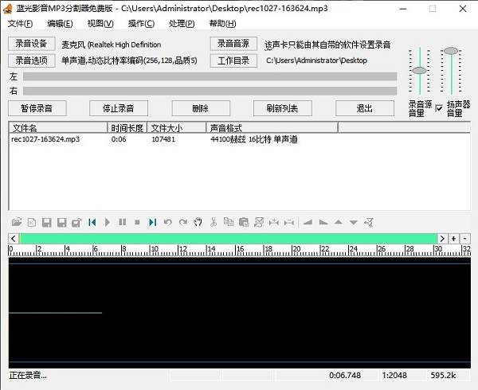Click the timeline zoom-in plus button

coord(453,238)
